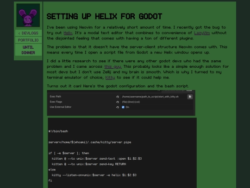Image resolution: width=250 pixels, height=188 pixels.
Task: Open the Kitty terminal link
Action: pos(110,78)
